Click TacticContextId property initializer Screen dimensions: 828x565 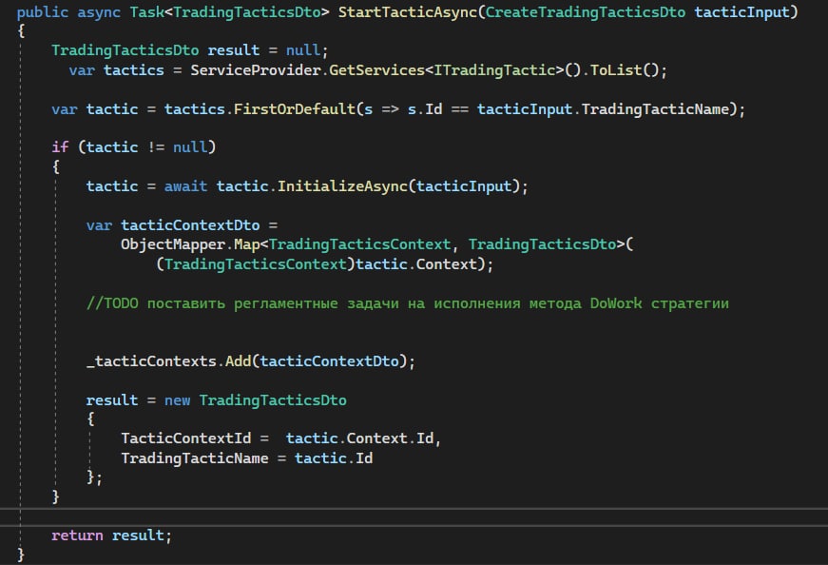[186, 438]
